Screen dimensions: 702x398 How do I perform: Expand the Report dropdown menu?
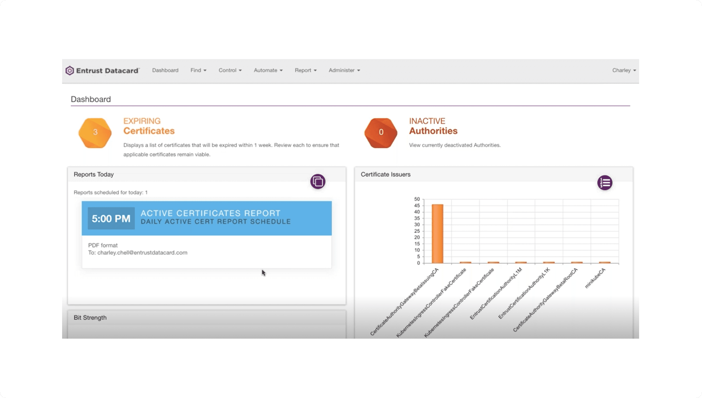(x=306, y=70)
